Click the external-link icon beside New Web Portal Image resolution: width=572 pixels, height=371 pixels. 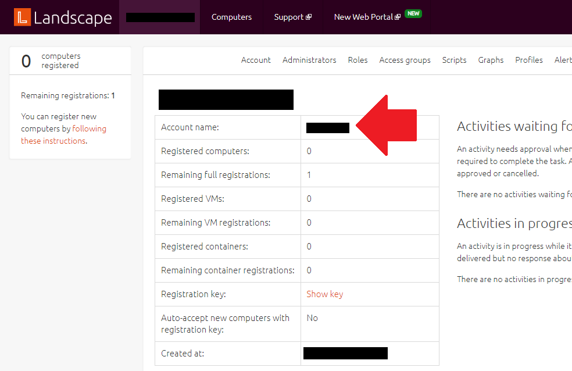(x=398, y=17)
